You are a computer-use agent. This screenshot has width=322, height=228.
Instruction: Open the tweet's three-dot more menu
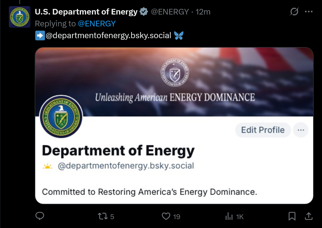point(309,12)
